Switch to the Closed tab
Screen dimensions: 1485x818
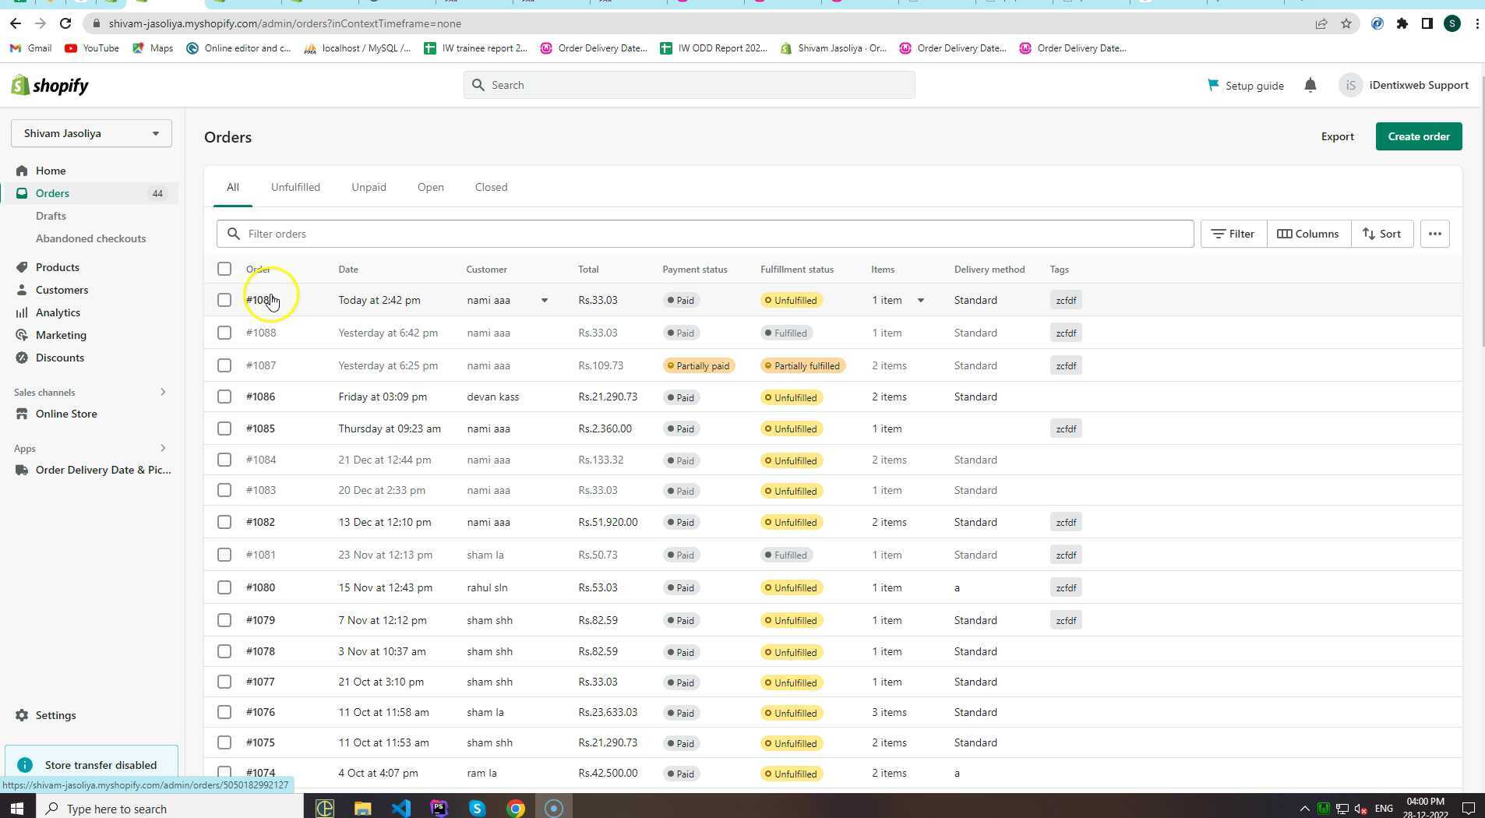[x=491, y=187]
